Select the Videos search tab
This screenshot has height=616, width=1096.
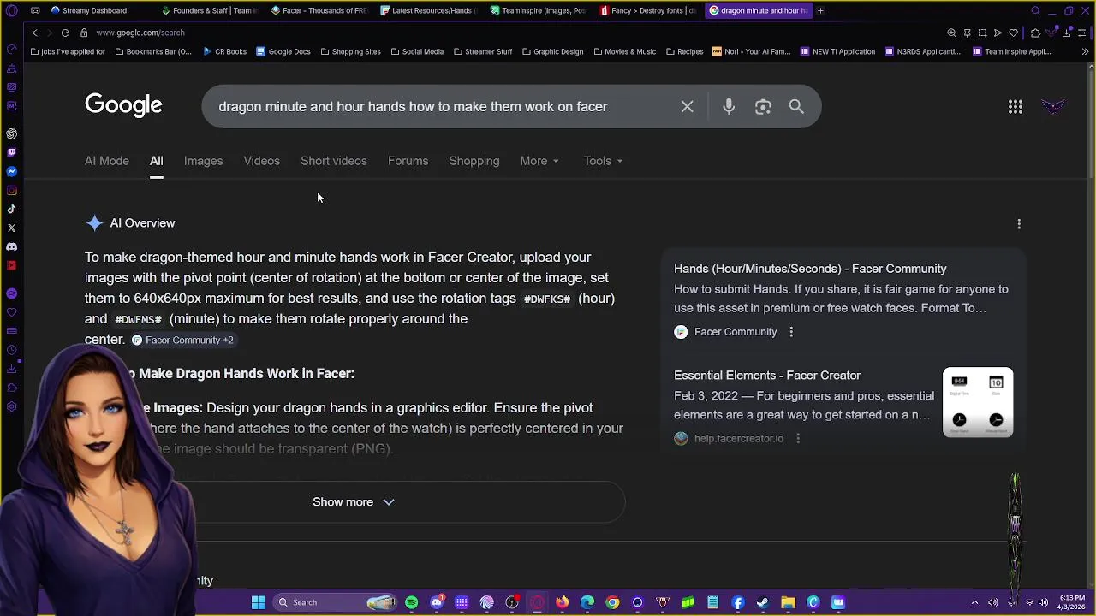coord(261,161)
